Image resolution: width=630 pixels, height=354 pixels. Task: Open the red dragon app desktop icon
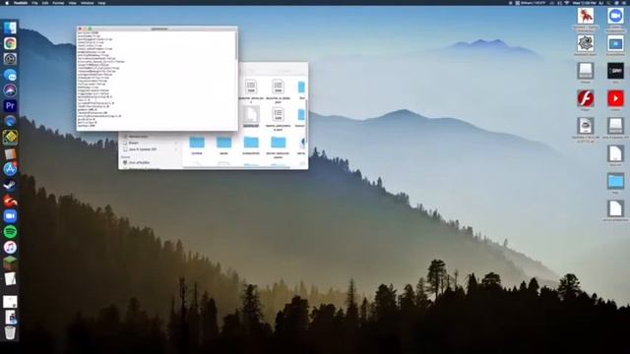pyautogui.click(x=586, y=16)
